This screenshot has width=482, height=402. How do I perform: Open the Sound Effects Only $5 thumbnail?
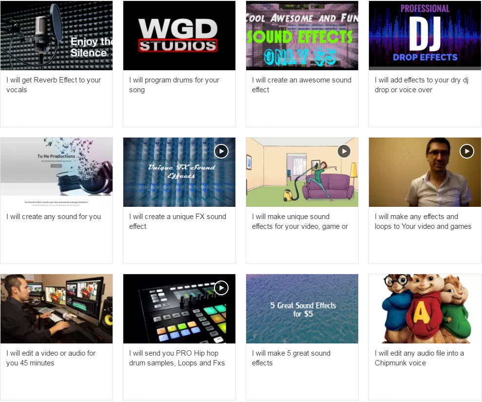(x=302, y=36)
